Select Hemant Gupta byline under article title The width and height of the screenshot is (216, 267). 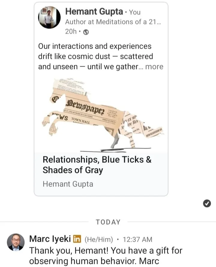68,184
